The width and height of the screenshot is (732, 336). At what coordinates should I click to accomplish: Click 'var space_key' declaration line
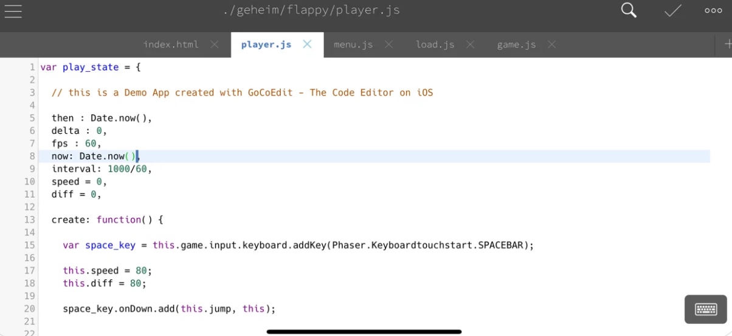pos(298,245)
